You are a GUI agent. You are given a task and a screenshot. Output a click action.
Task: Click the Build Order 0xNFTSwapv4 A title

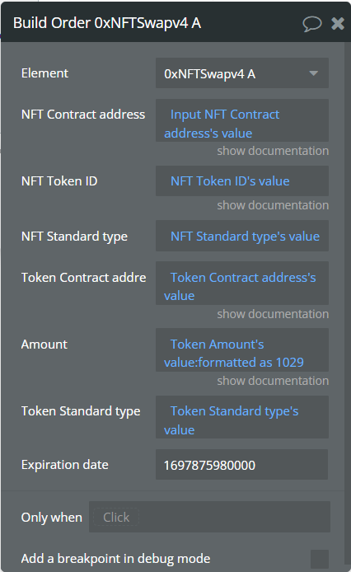pyautogui.click(x=107, y=23)
